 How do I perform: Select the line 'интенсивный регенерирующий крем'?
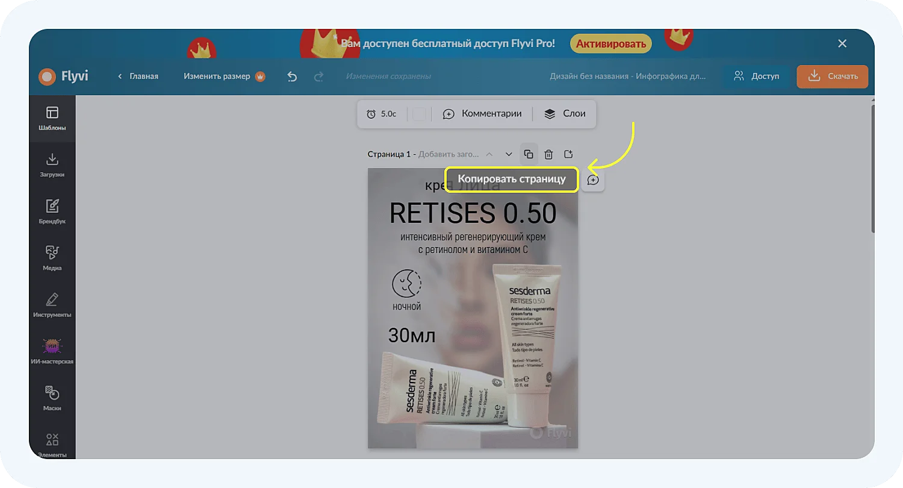pos(473,237)
